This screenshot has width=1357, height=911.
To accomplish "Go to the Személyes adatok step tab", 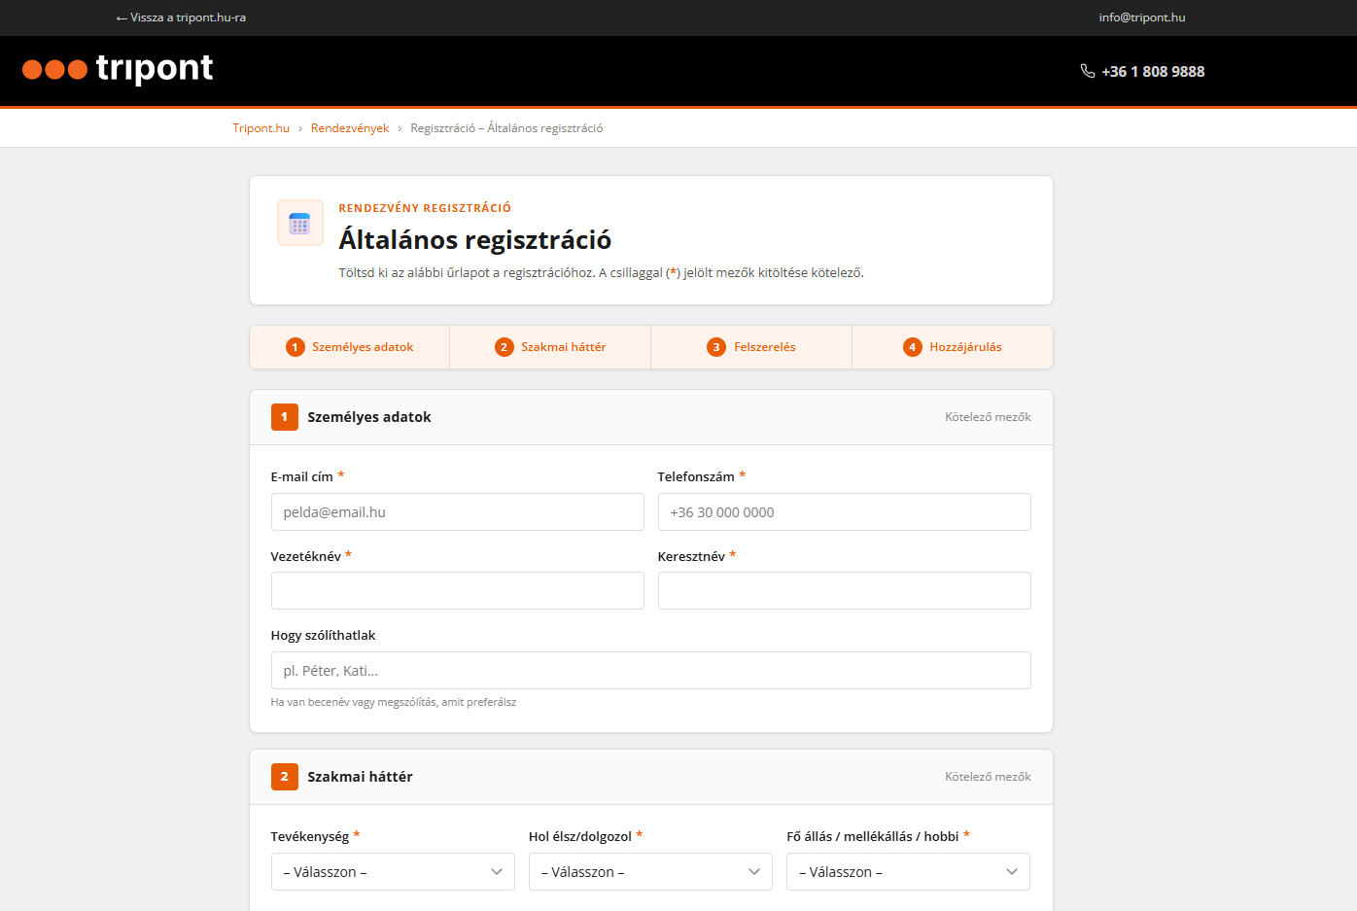I will pyautogui.click(x=350, y=347).
